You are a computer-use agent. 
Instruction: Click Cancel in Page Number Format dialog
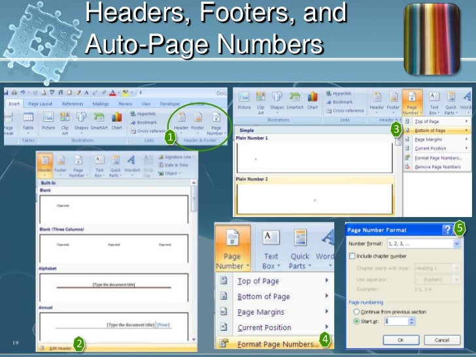442,340
